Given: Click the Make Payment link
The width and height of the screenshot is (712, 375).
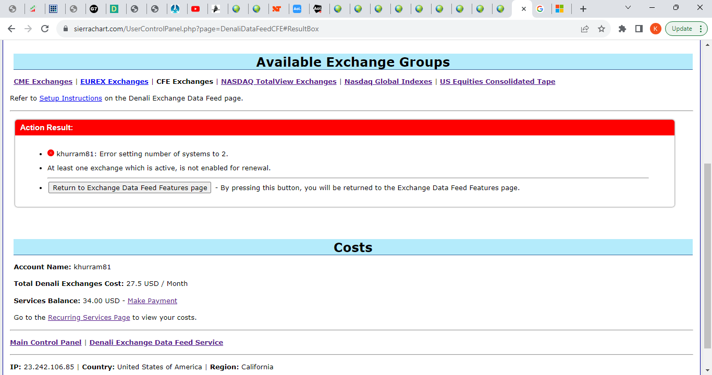Looking at the screenshot, I should pyautogui.click(x=152, y=301).
